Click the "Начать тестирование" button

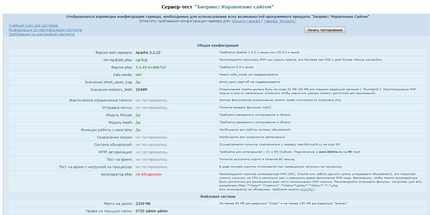pos(325,30)
